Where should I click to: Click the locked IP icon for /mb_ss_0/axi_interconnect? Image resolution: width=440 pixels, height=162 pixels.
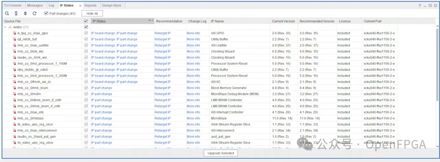point(15,131)
